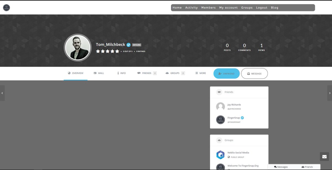Screen dimensions: 332x170
Task: Click the floating envelope mail button
Action: click(x=324, y=156)
